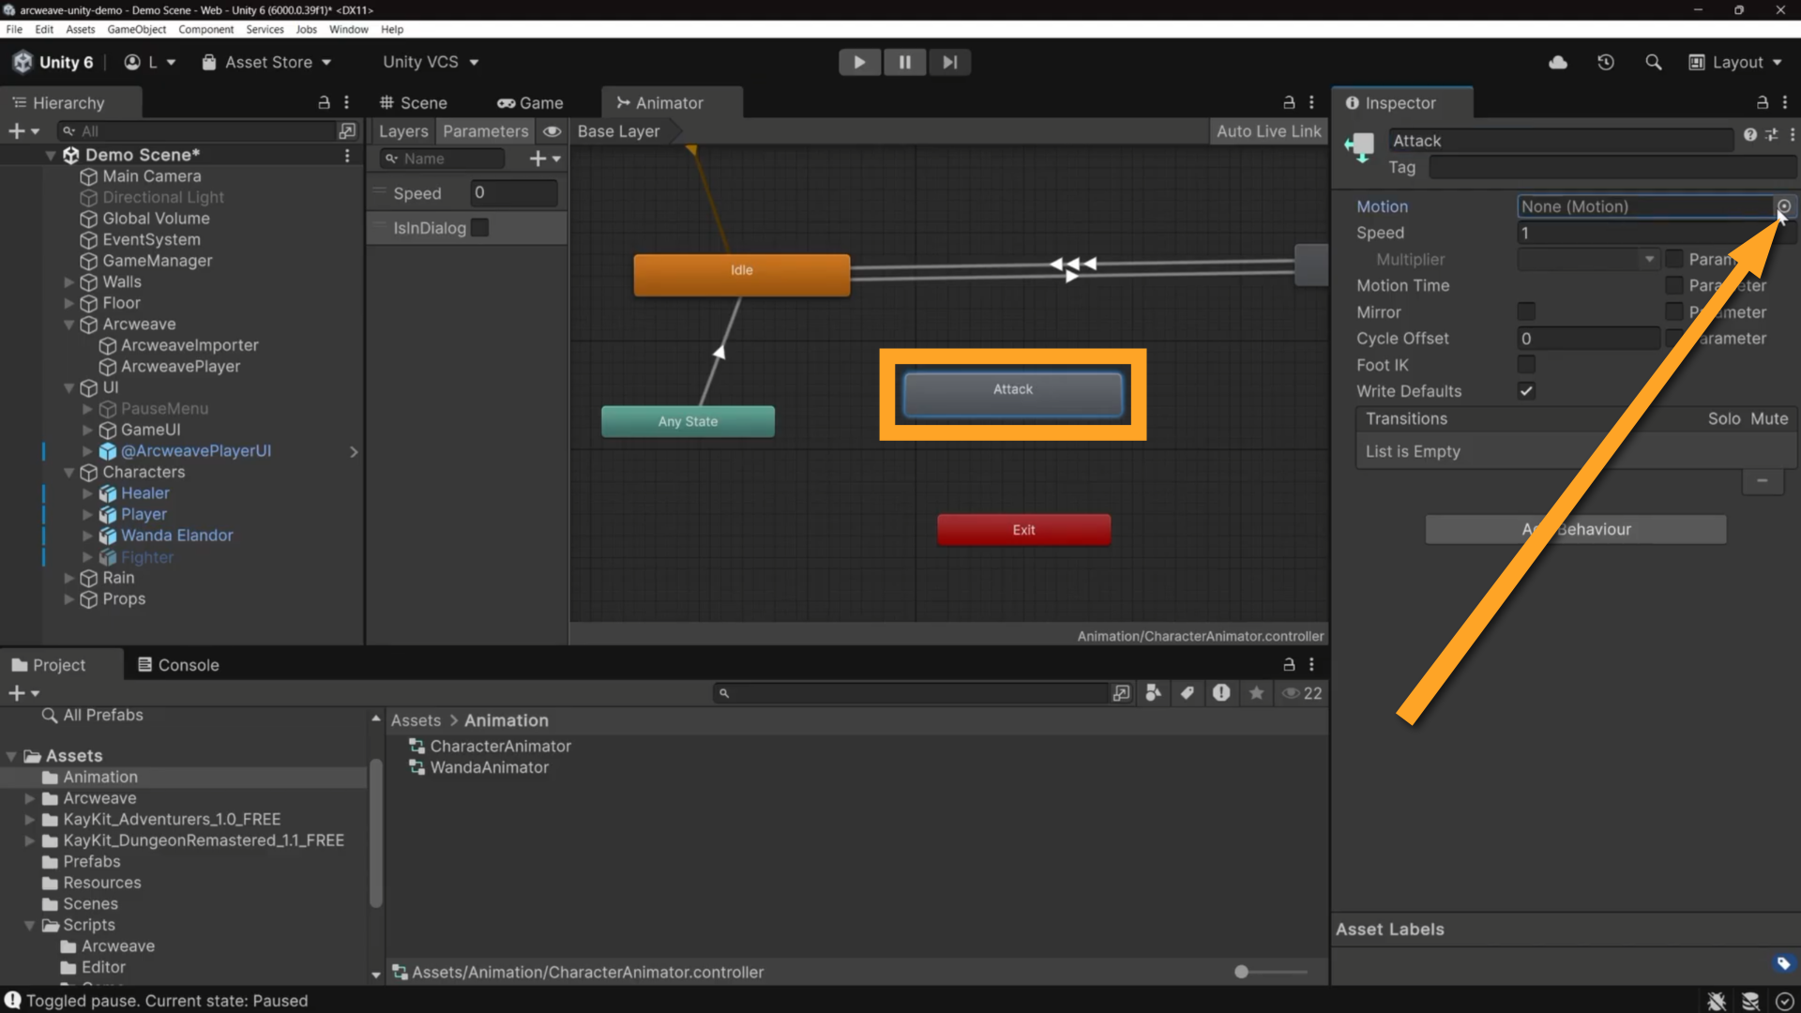Click the Search by Label icon in Project
The height and width of the screenshot is (1013, 1801).
pos(1187,693)
